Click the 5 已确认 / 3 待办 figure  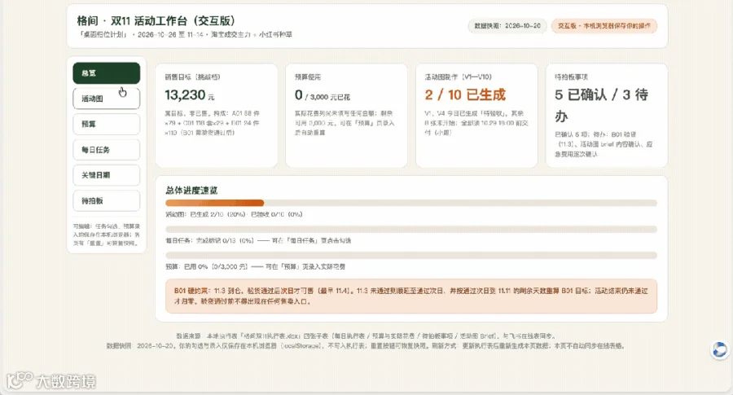602,105
